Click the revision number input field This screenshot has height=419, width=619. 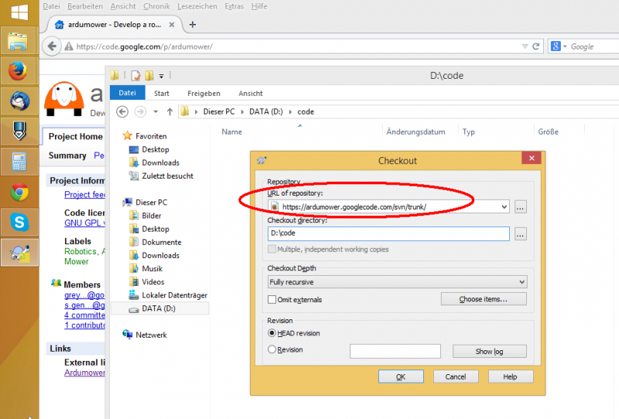395,351
